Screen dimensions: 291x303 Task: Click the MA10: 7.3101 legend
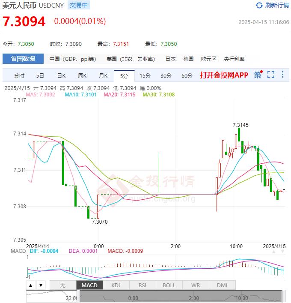tap(80, 94)
